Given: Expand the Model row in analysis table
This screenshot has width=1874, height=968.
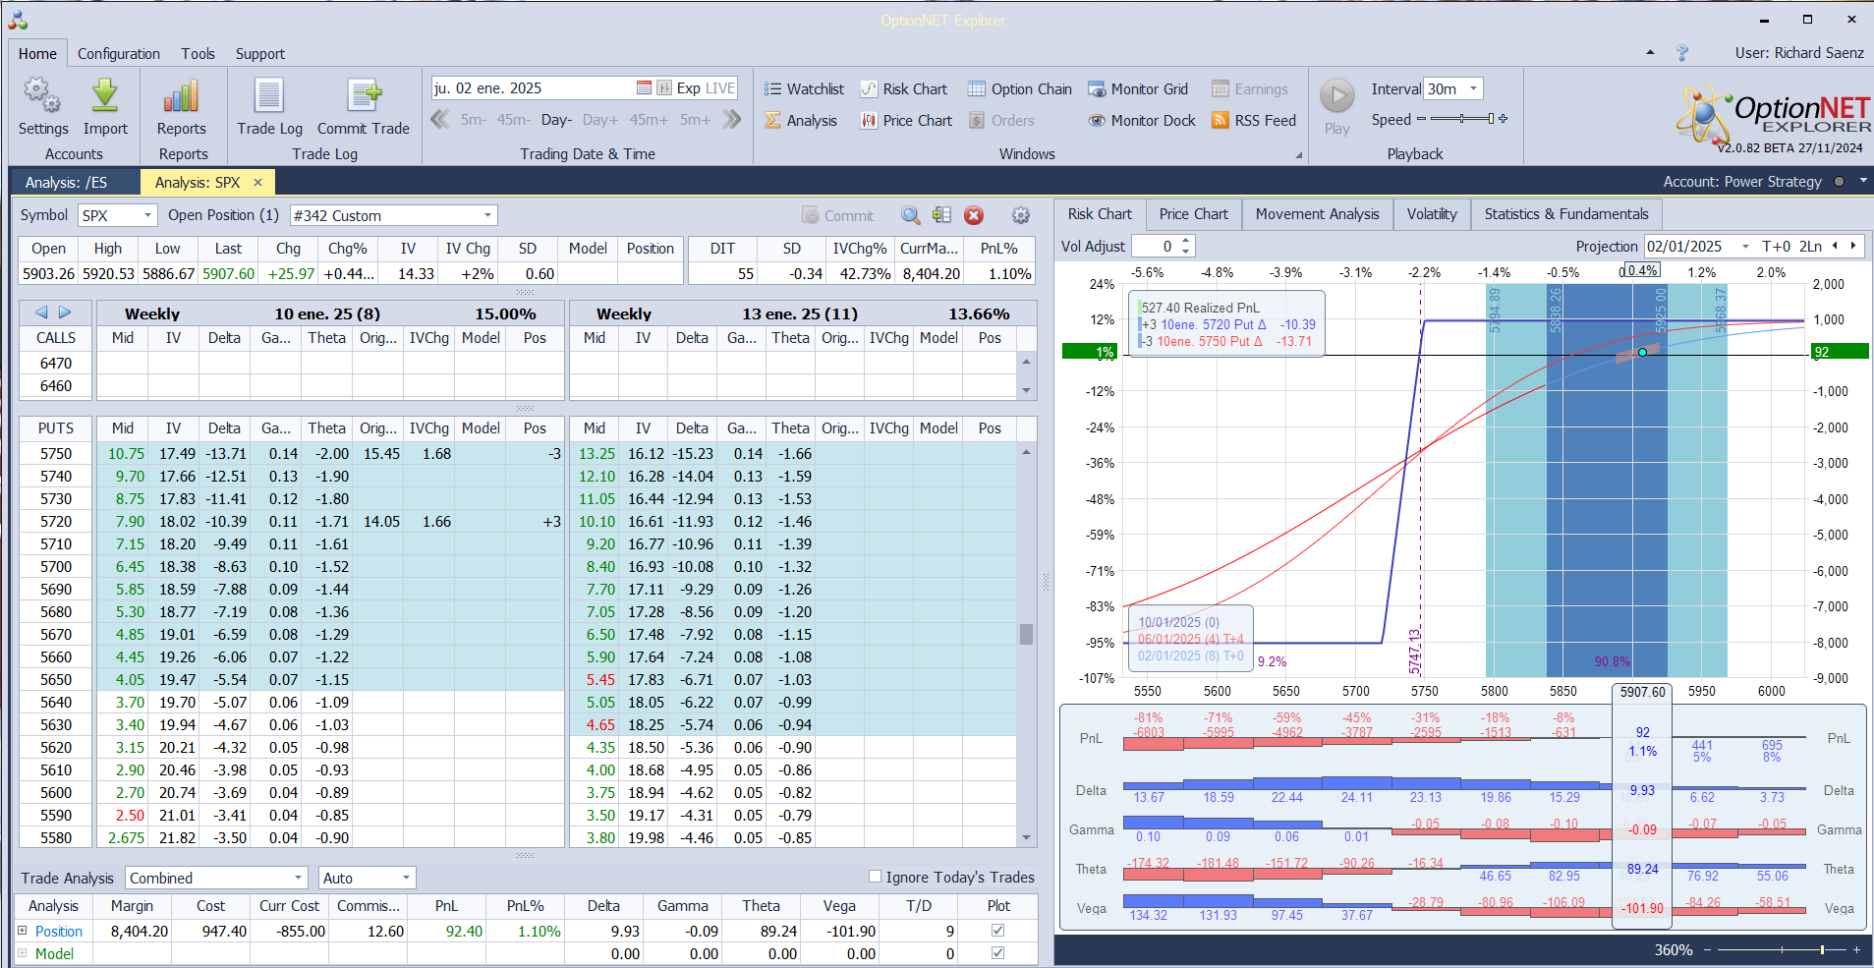Looking at the screenshot, I should click(22, 952).
